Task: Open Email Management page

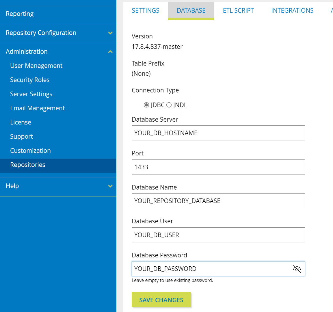Action: pyautogui.click(x=38, y=108)
